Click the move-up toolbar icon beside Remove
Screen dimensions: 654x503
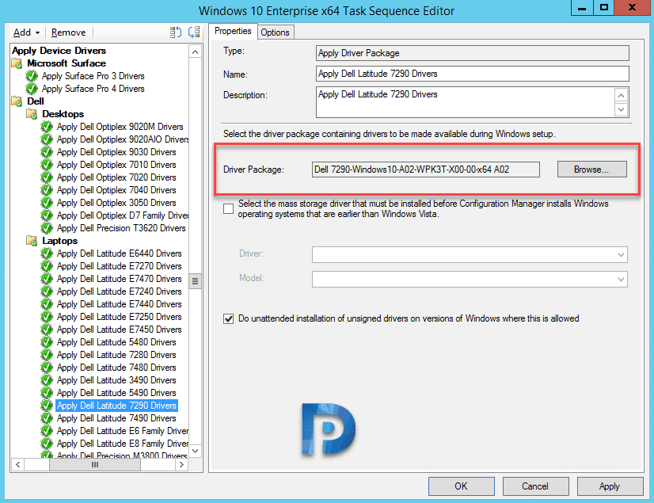click(x=176, y=32)
